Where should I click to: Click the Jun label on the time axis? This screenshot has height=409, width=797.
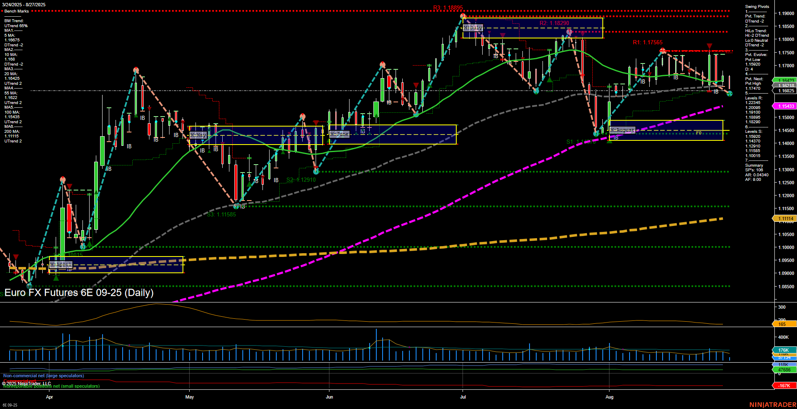(329, 397)
